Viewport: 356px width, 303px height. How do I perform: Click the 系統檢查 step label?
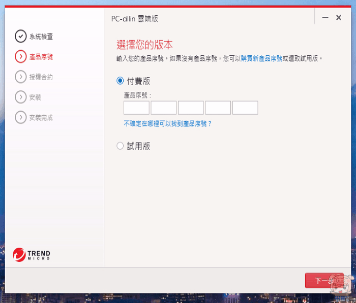click(41, 37)
